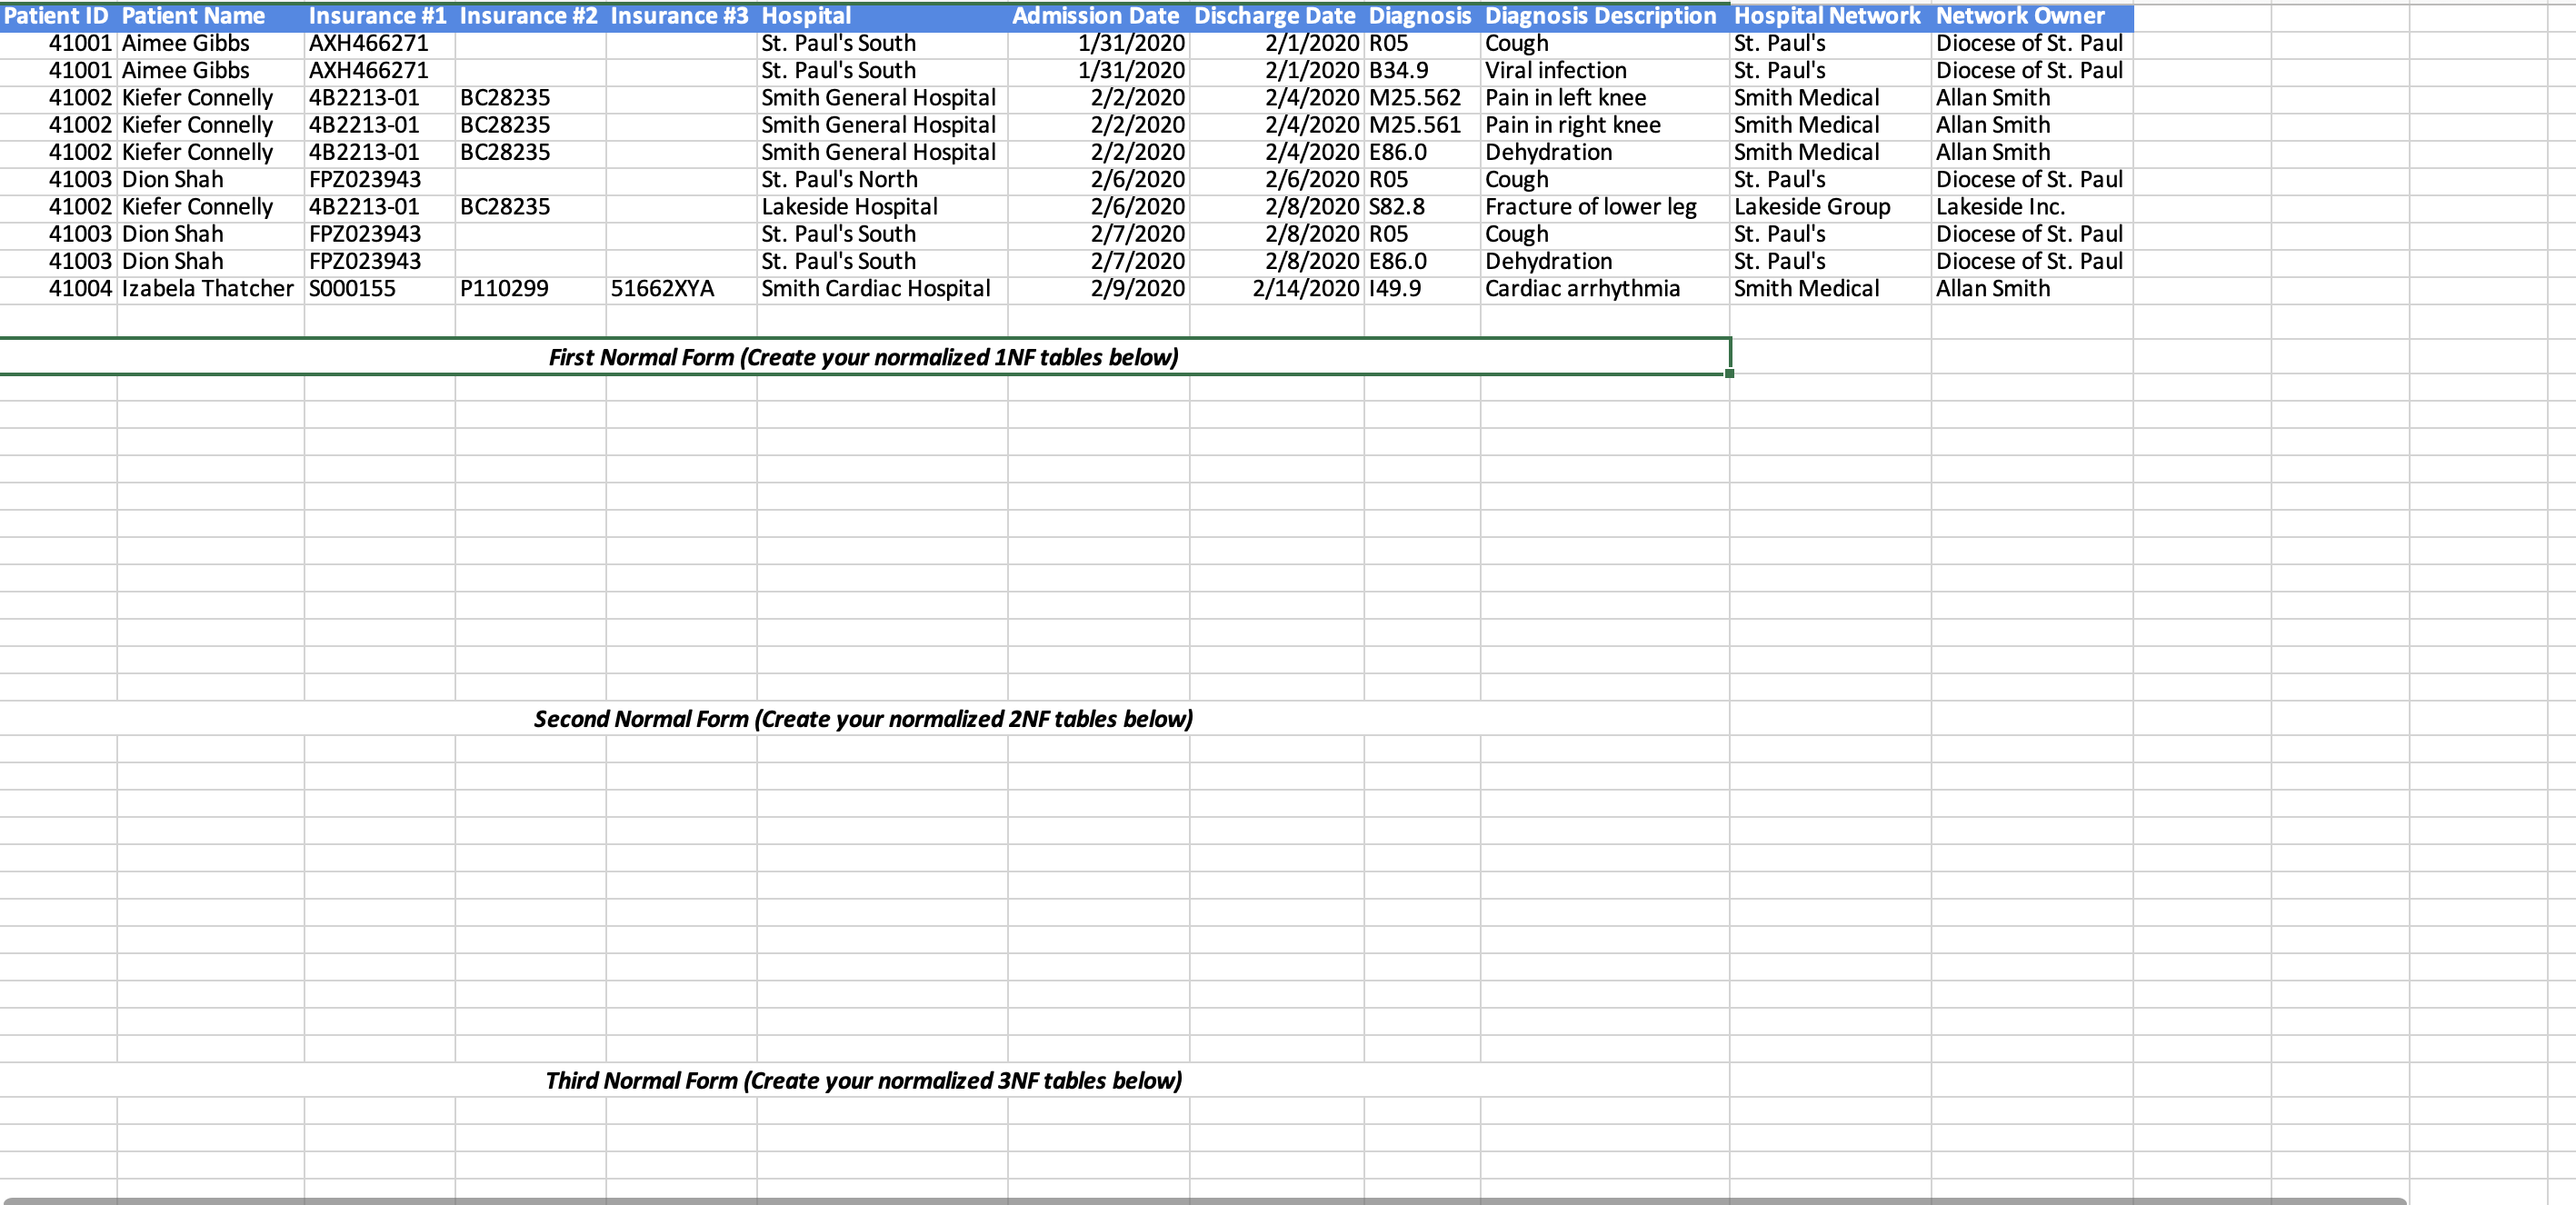Select the Izabela Thatcher name cell
The image size is (2576, 1205).
click(x=208, y=289)
